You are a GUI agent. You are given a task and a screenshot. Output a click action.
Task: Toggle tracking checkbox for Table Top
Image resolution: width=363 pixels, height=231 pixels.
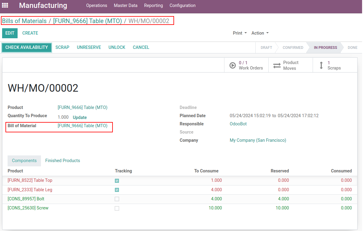[117, 181]
